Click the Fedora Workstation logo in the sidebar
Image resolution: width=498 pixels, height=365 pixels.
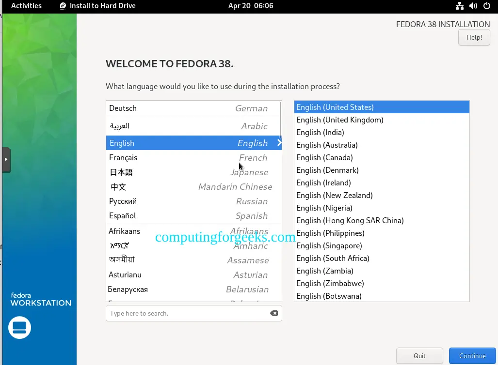[19, 327]
